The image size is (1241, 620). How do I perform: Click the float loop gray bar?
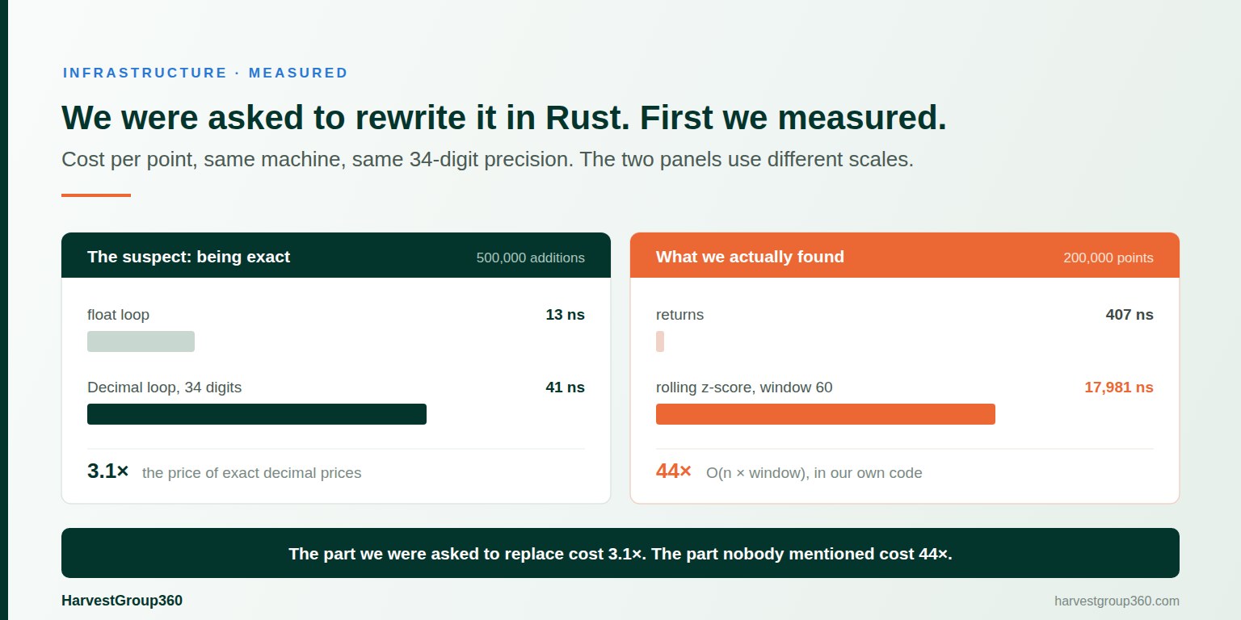tap(141, 341)
